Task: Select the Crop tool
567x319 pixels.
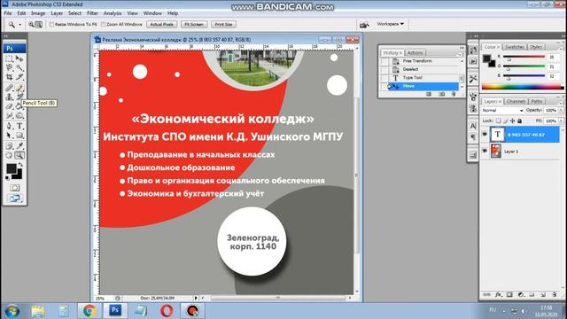Action: click(9, 77)
